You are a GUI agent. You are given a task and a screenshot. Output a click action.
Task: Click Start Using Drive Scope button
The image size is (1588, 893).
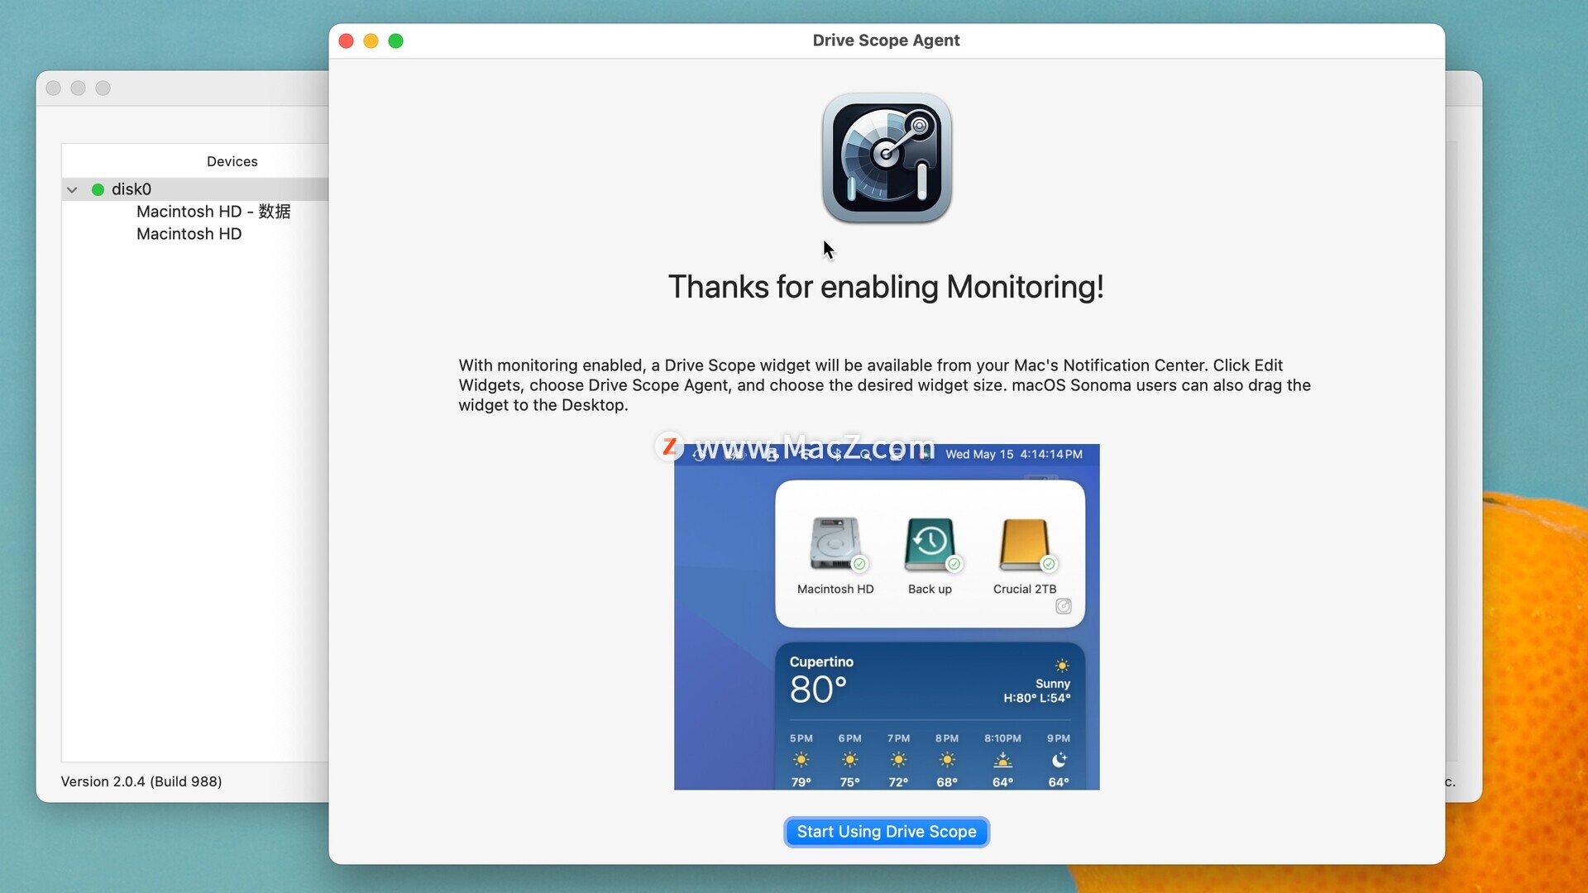pyautogui.click(x=886, y=832)
